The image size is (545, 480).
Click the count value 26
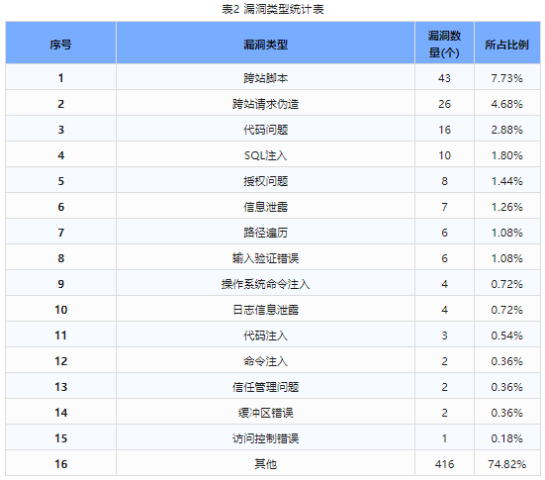pyautogui.click(x=444, y=104)
